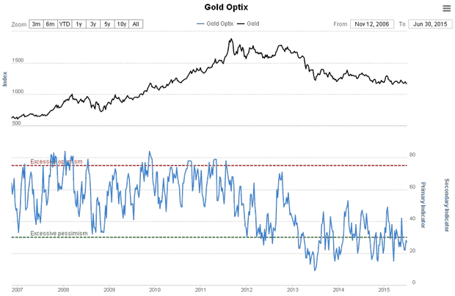This screenshot has width=455, height=296.
Task: Edit the To date field
Action: (429, 24)
